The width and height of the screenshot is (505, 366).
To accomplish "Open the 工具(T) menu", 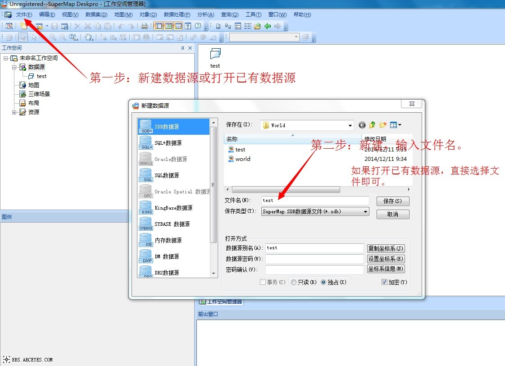I will pyautogui.click(x=253, y=14).
